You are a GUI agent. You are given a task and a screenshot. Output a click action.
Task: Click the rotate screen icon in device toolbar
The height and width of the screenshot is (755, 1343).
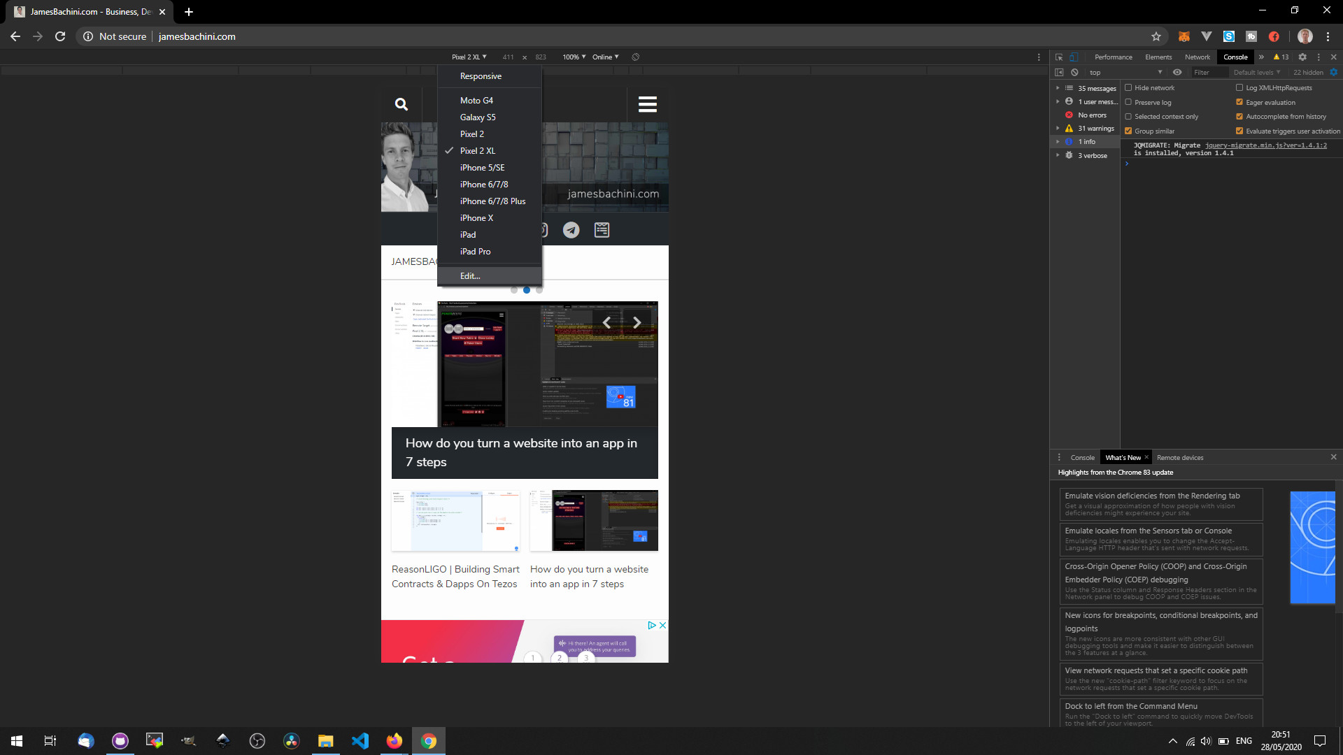[635, 57]
